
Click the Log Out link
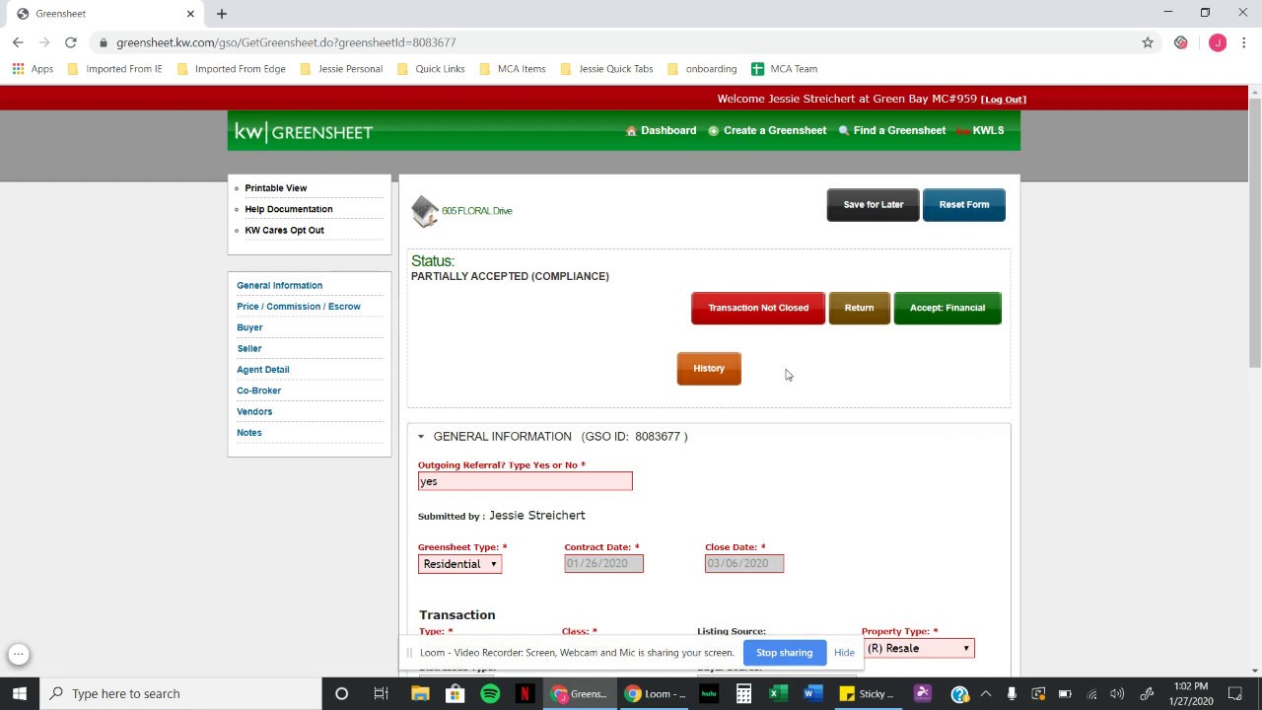click(x=1004, y=100)
